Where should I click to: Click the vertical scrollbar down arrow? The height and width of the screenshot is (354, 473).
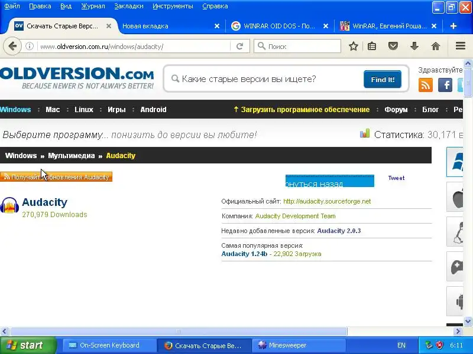468,321
